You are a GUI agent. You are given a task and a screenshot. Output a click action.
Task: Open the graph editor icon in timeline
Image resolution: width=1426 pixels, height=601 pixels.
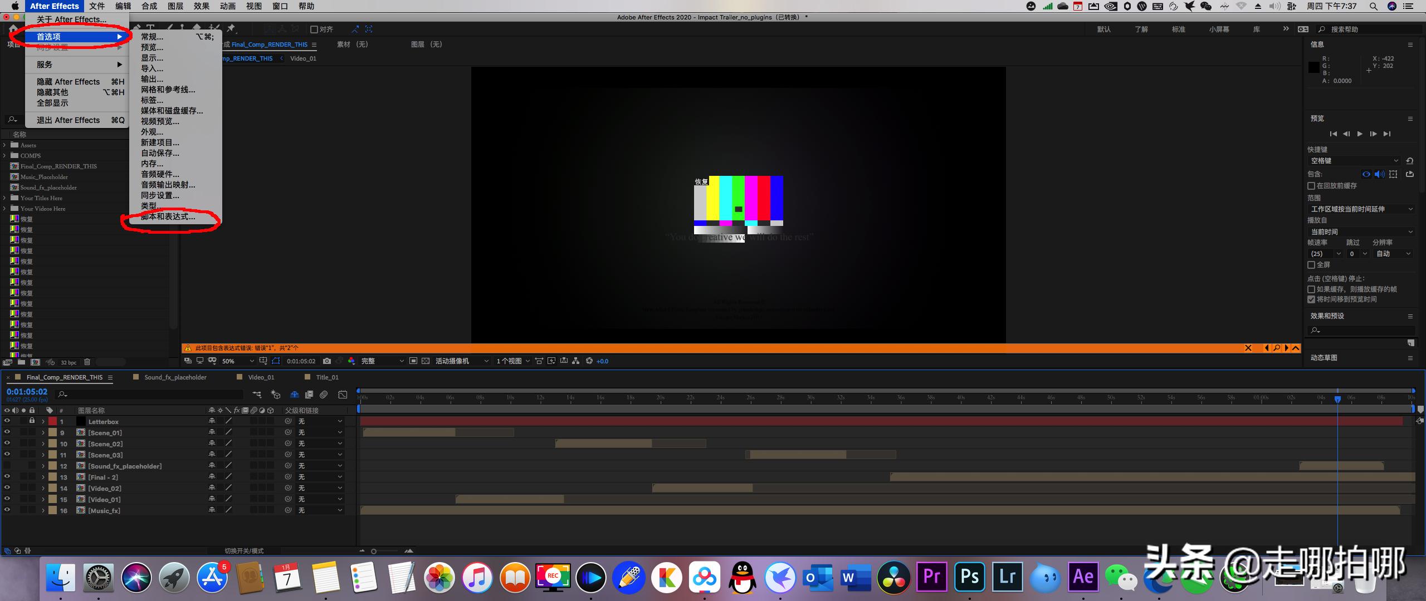click(x=343, y=395)
